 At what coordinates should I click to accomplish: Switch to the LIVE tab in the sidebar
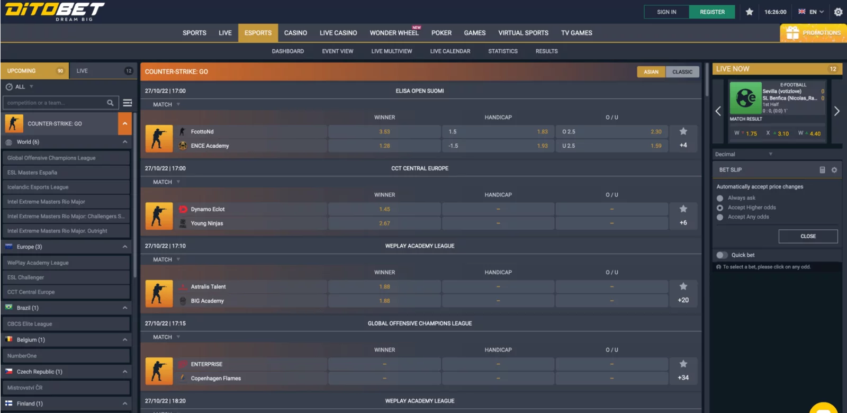pyautogui.click(x=103, y=71)
